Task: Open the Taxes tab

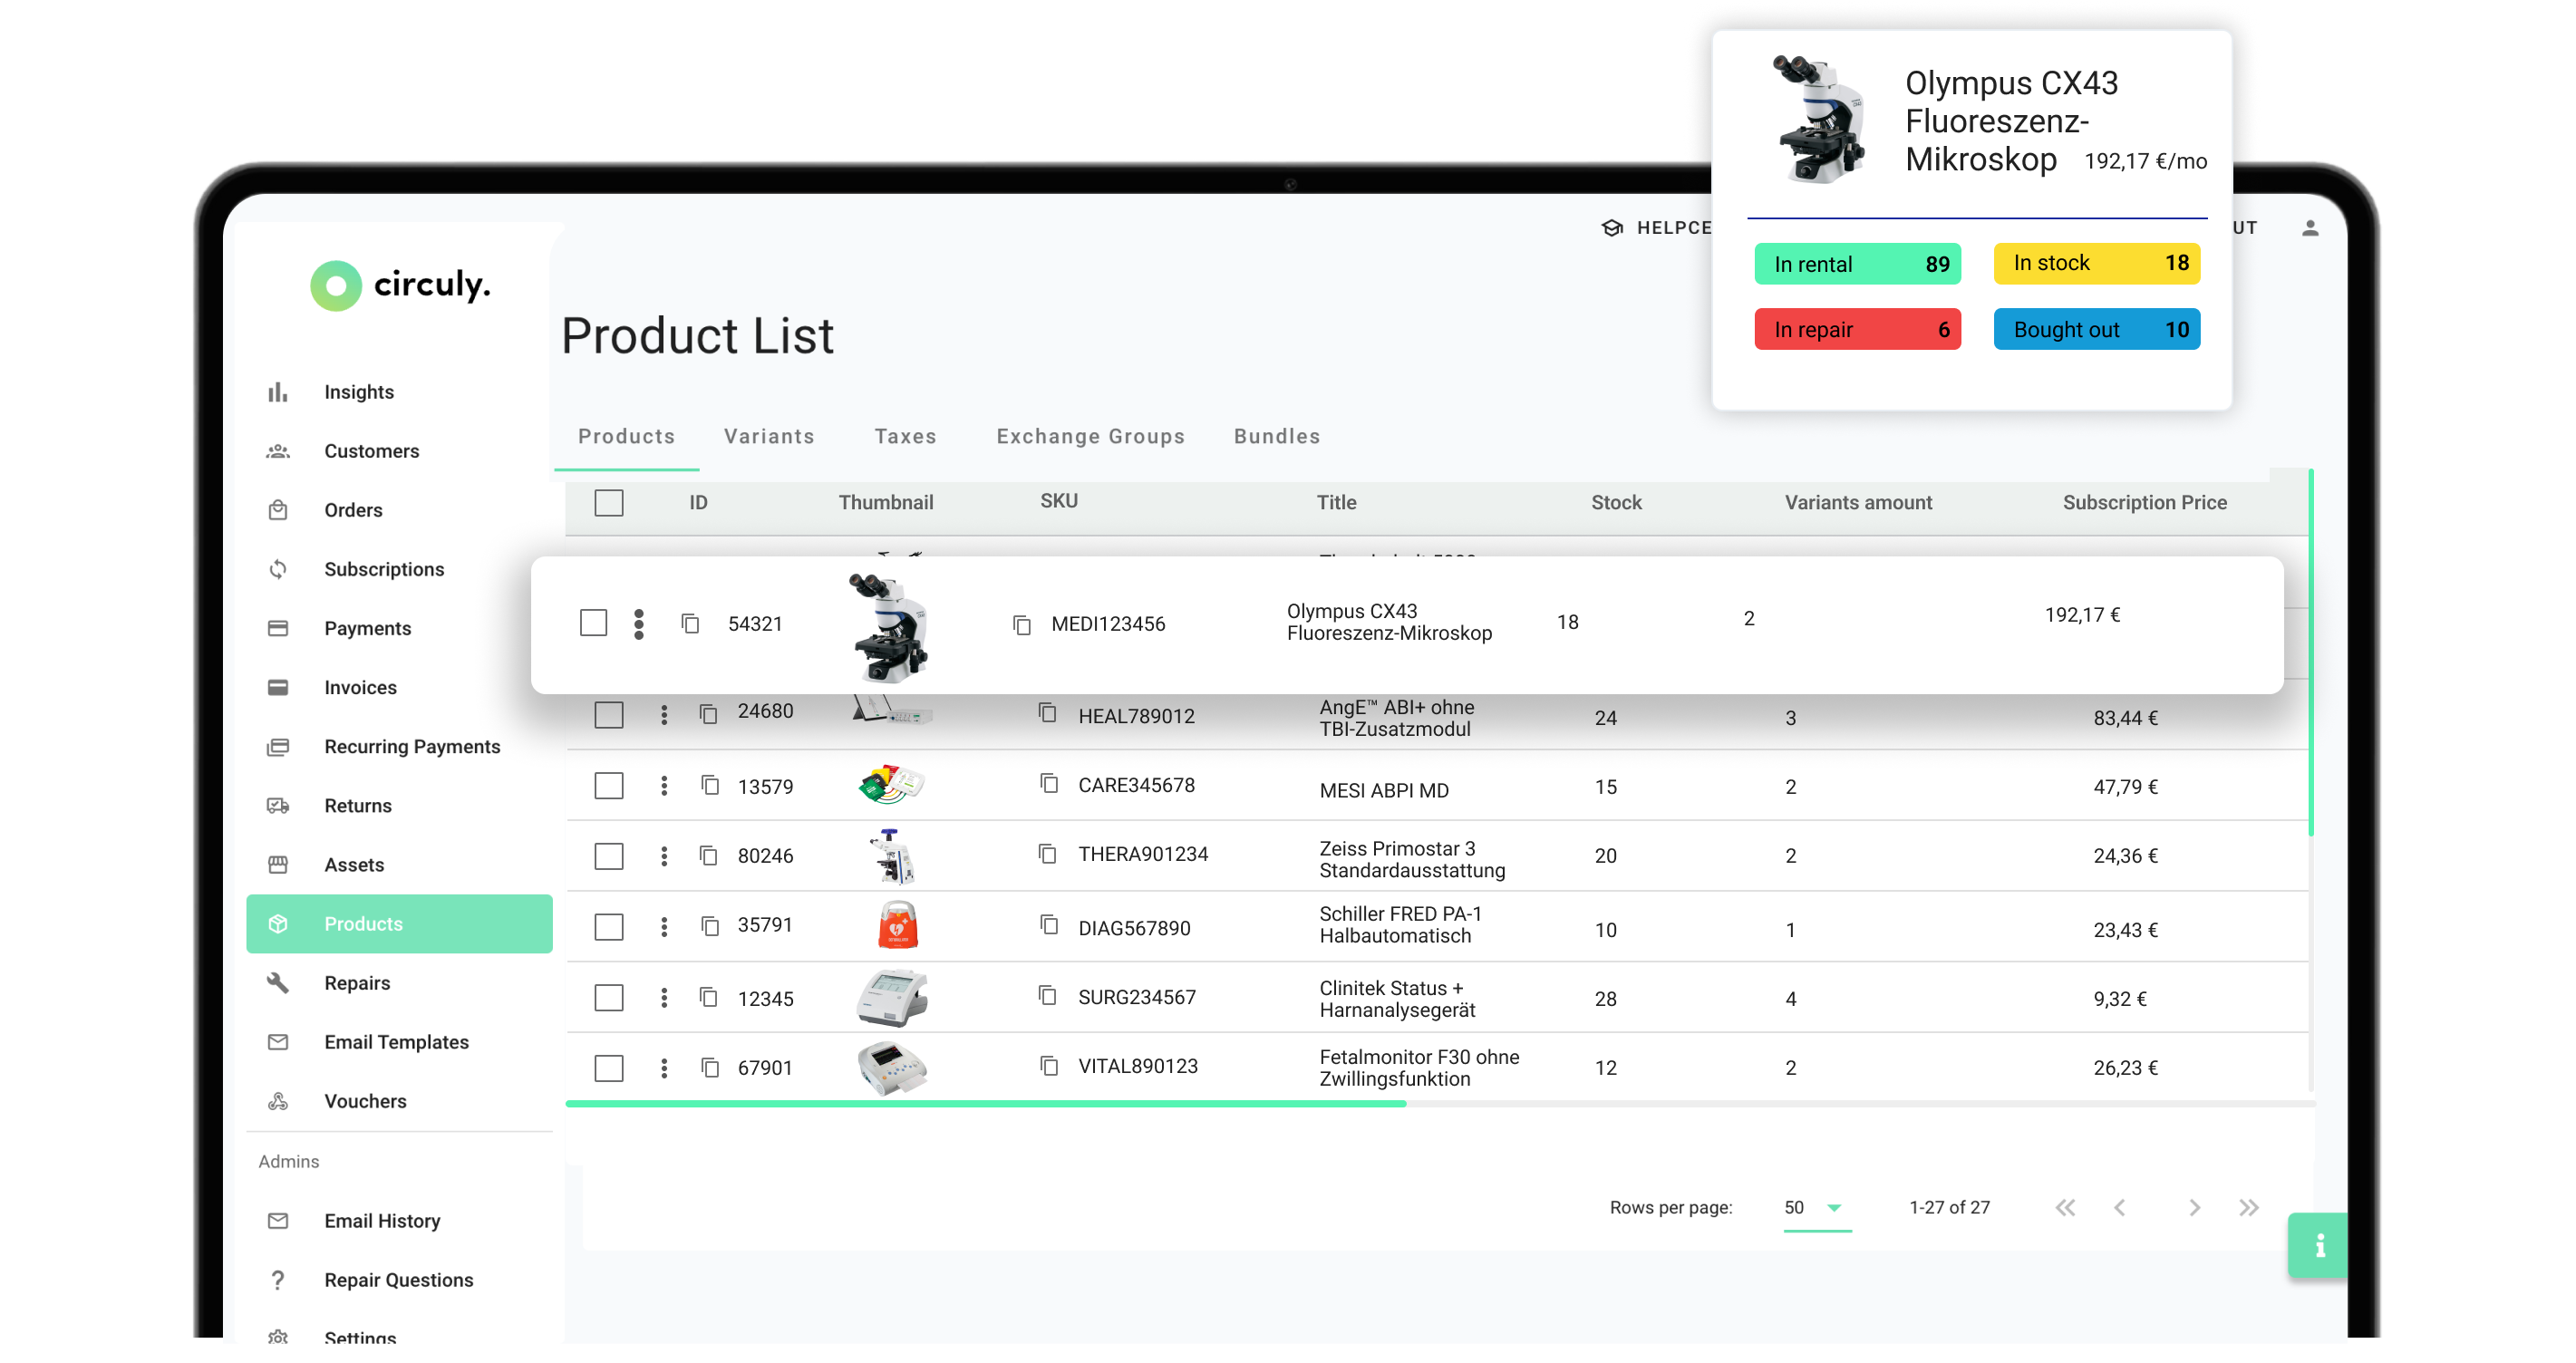Action: [x=905, y=436]
